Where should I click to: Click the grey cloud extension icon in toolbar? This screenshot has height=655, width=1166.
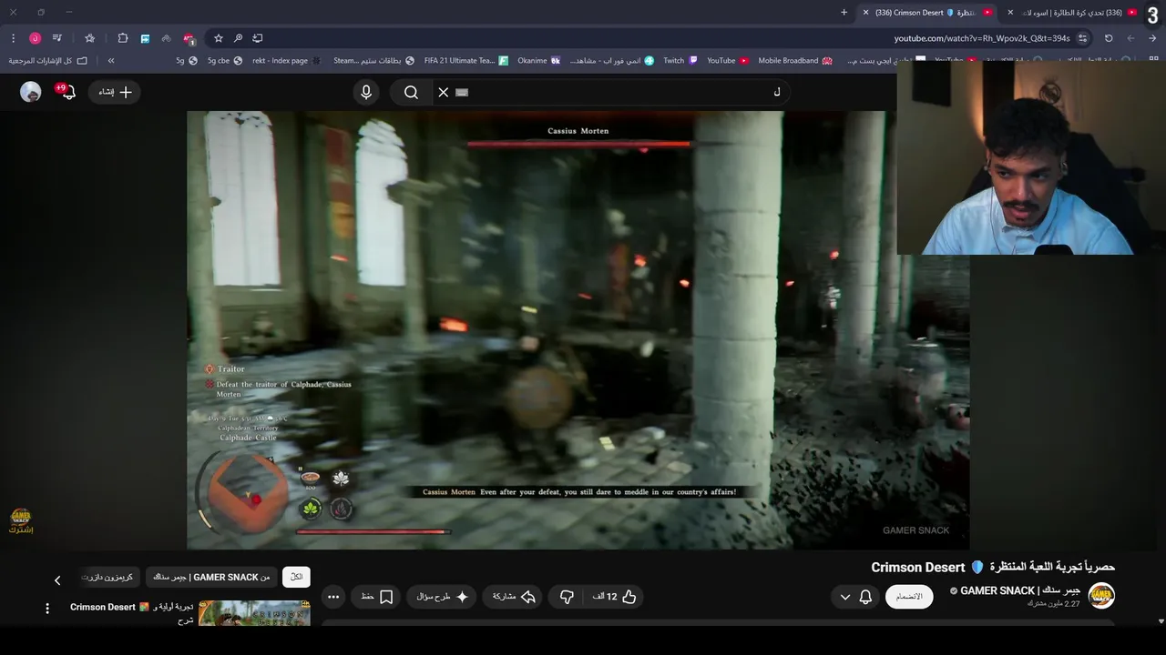click(167, 38)
